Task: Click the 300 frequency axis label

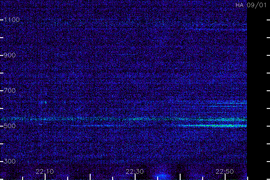Action: pos(10,161)
